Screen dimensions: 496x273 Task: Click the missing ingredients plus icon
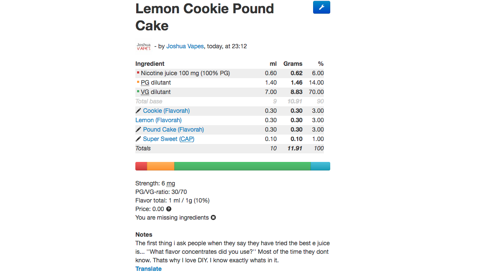pyautogui.click(x=213, y=217)
